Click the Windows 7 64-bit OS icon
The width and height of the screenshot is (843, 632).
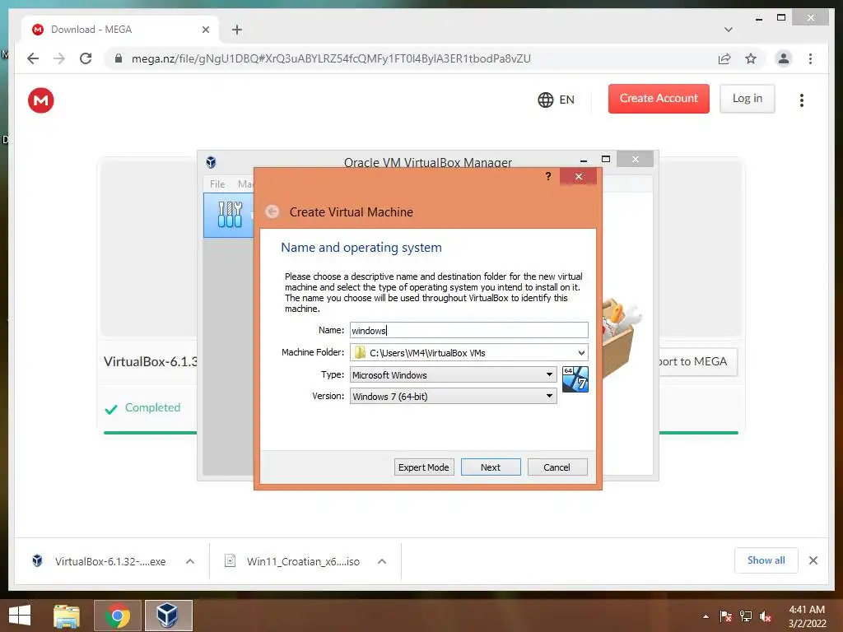[x=575, y=379]
